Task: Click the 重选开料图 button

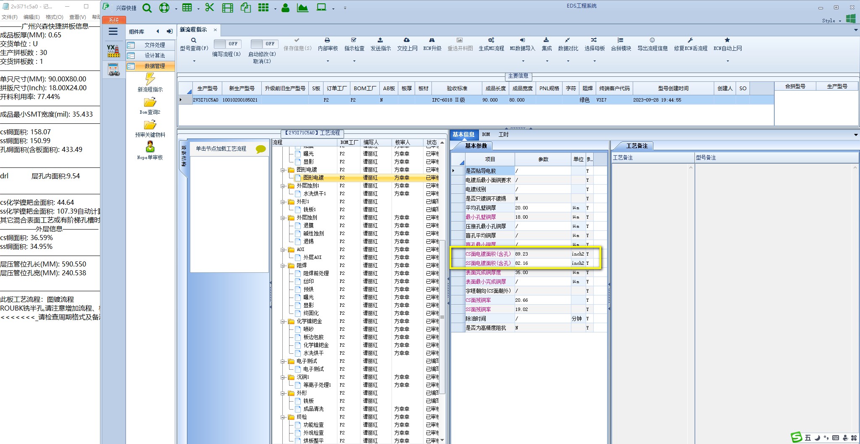Action: 460,44
